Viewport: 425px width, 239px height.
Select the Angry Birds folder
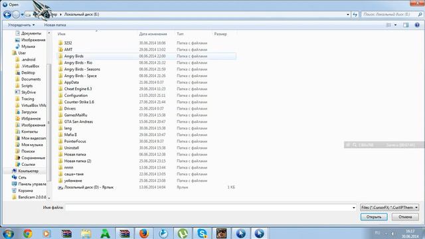[146, 56]
